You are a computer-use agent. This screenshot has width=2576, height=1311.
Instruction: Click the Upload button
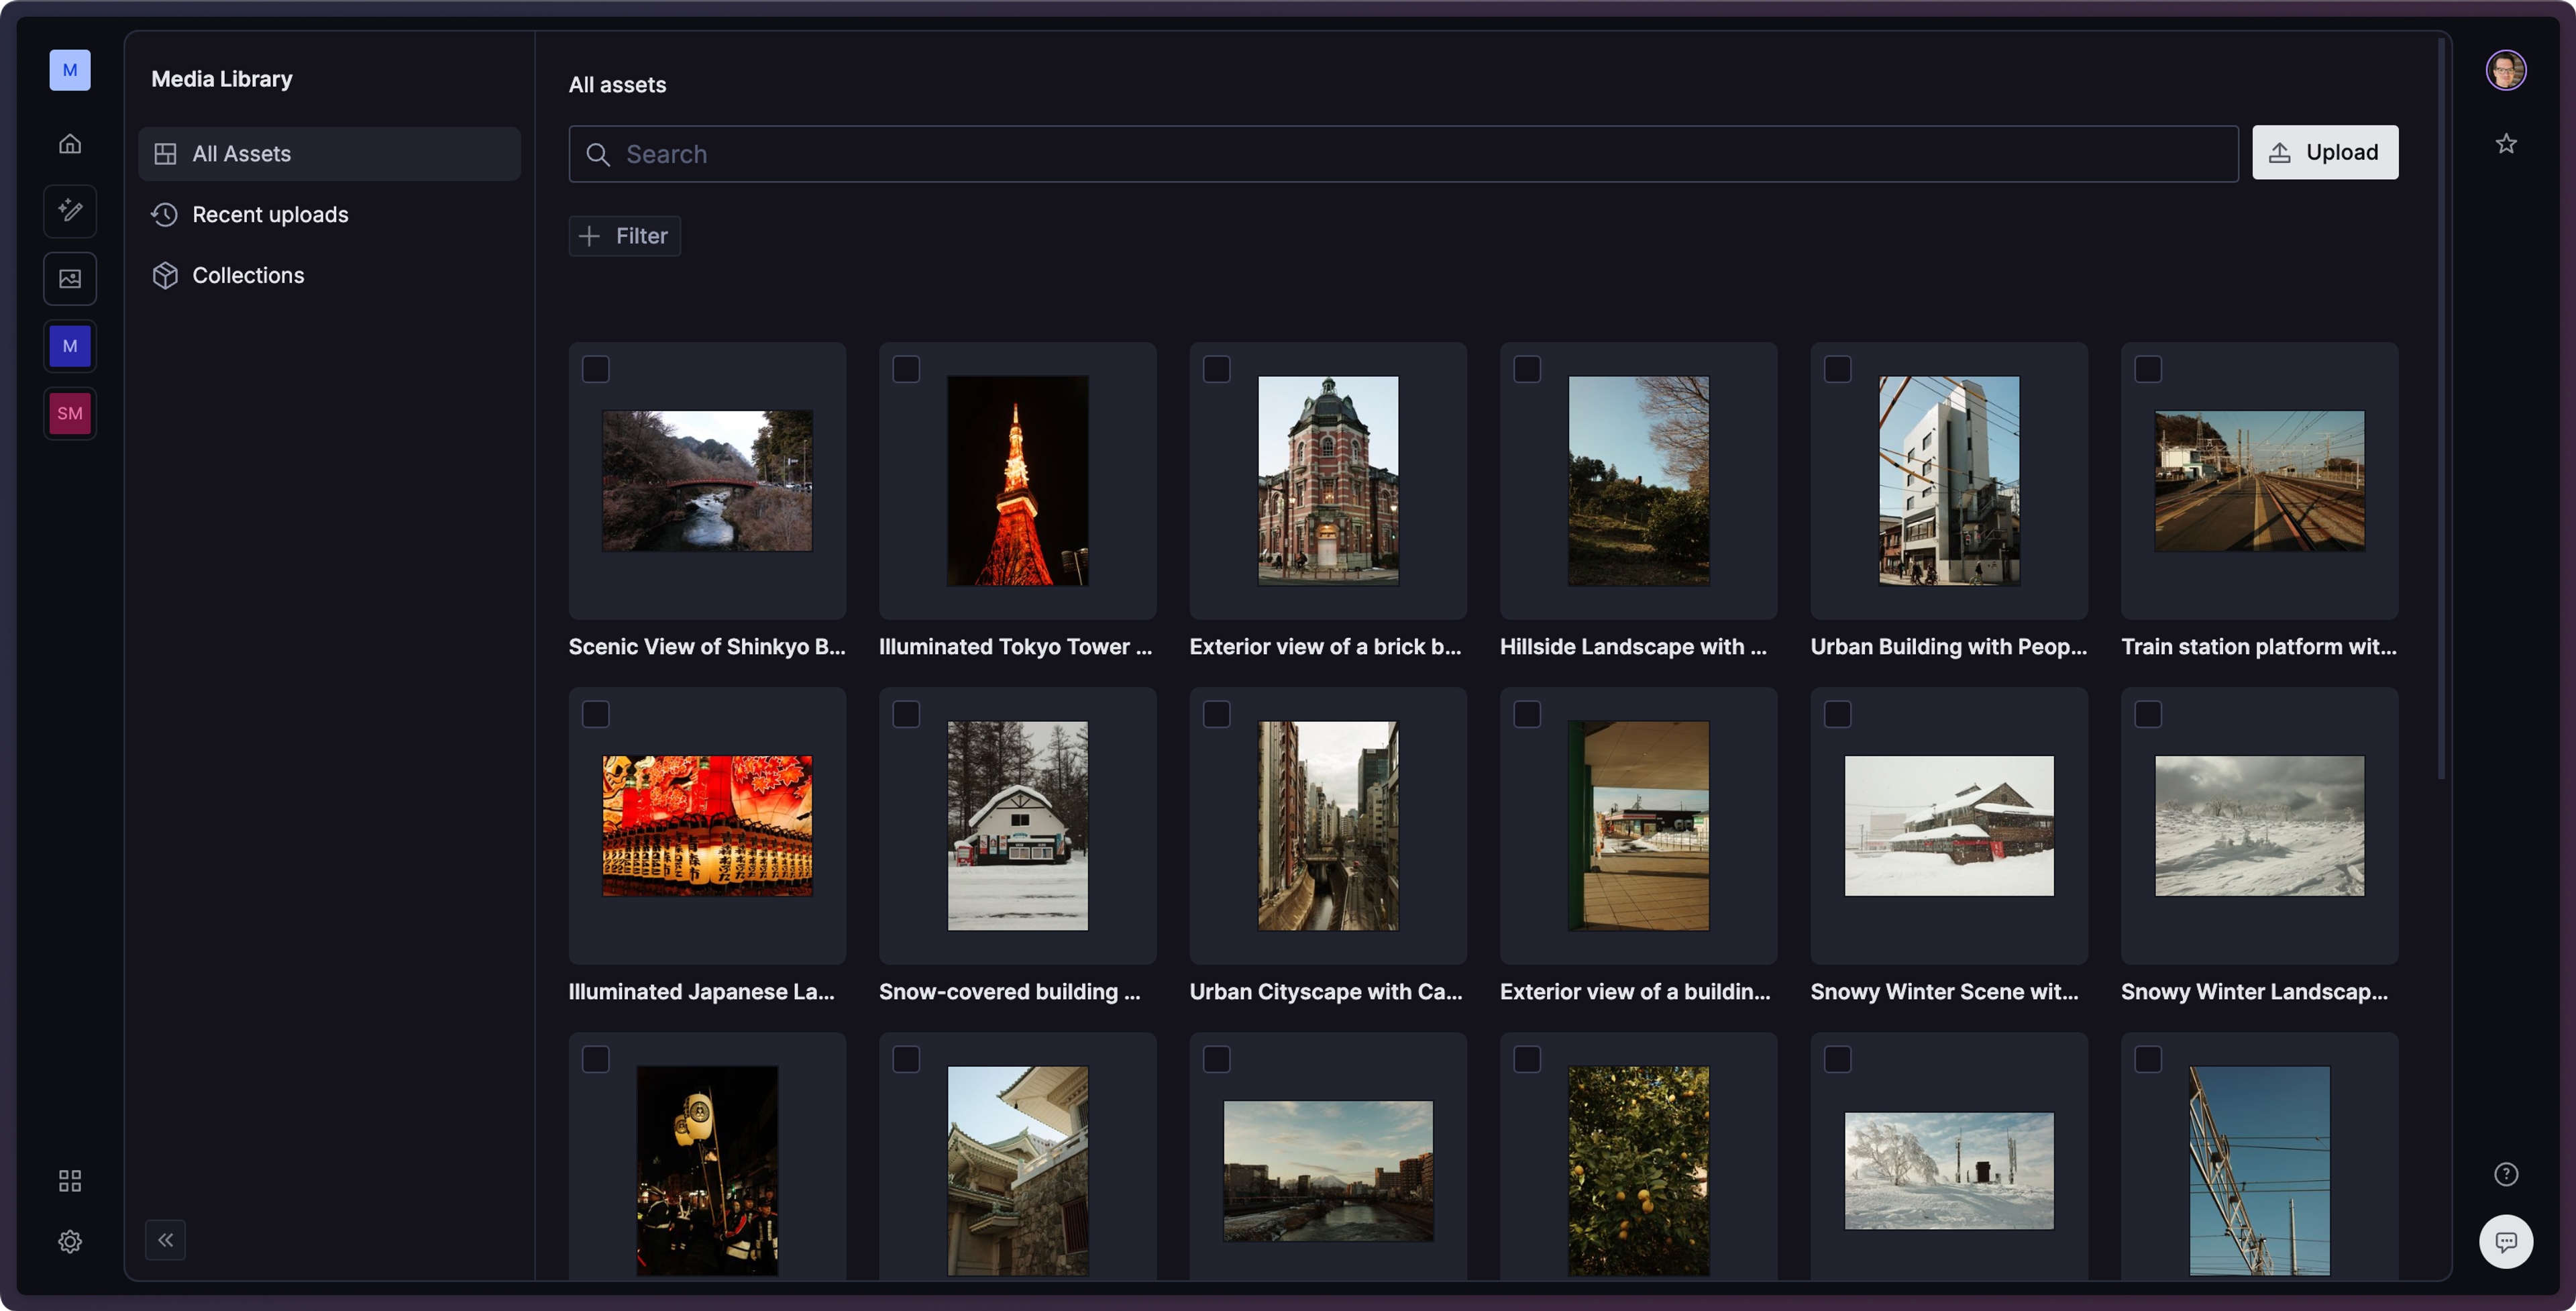2324,152
